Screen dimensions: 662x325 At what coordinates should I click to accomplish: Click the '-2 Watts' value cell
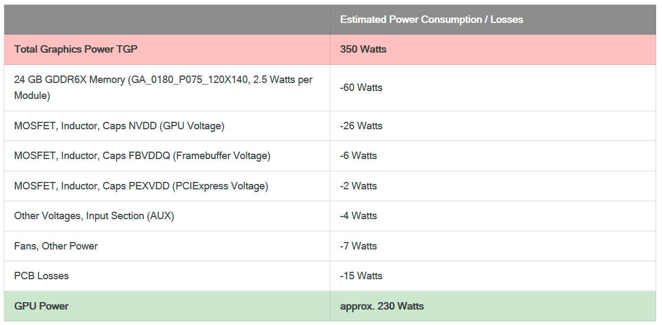coord(358,186)
